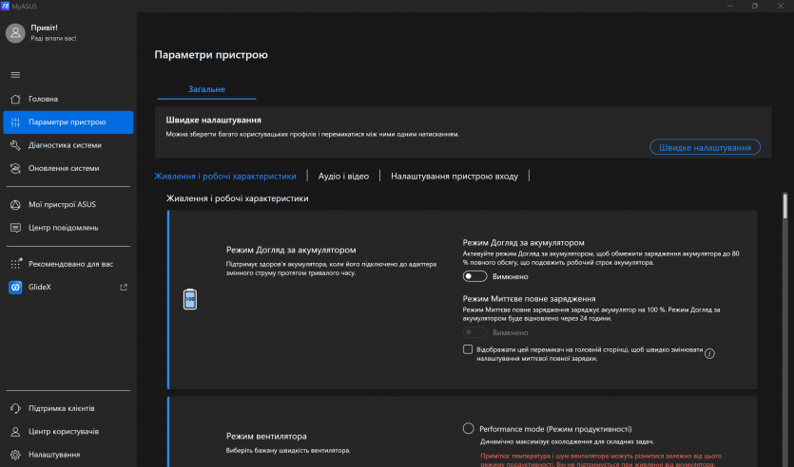
Task: Click the vertical scrollbar on right
Action: tap(785, 207)
